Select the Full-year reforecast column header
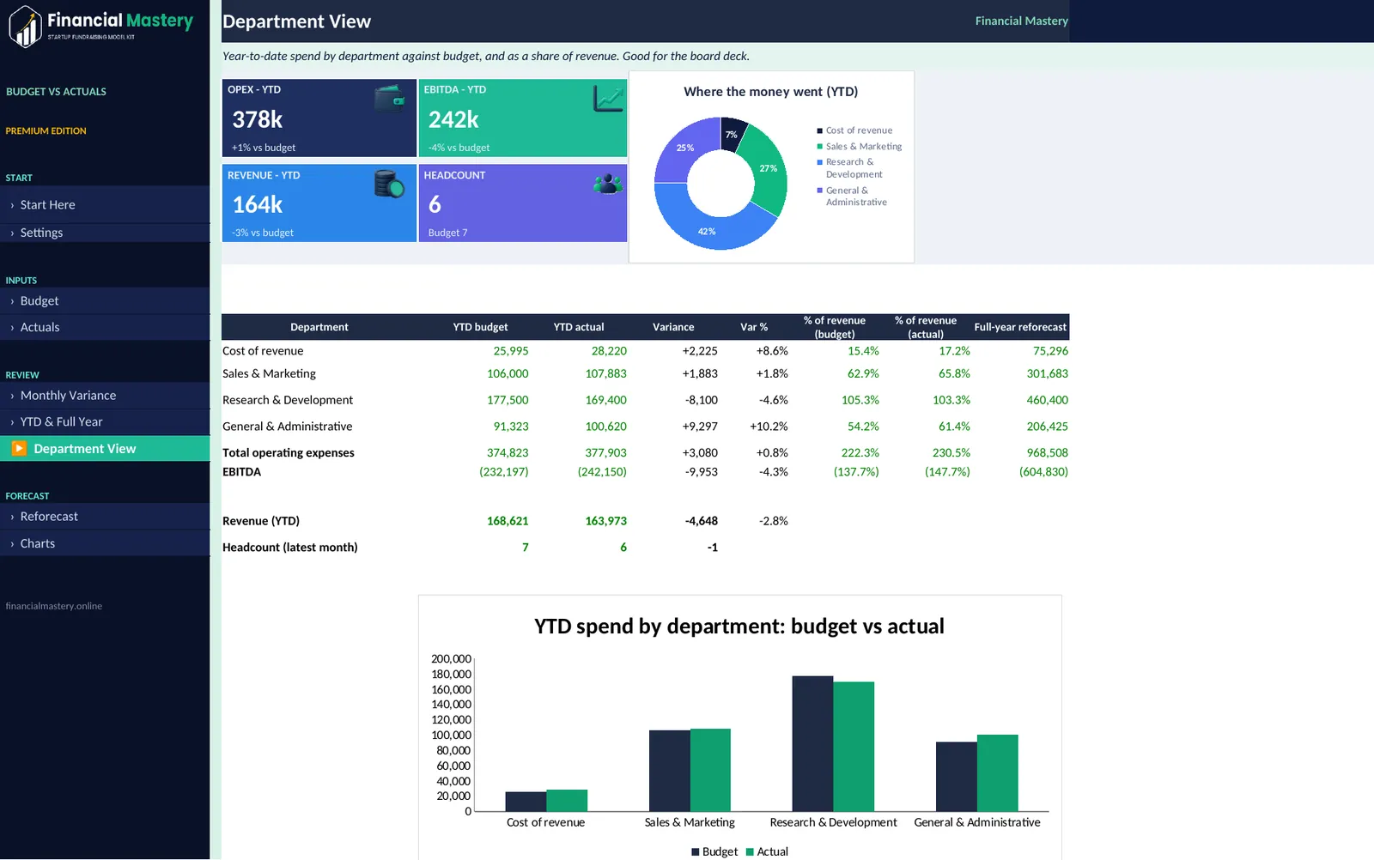1374x860 pixels. (1020, 327)
